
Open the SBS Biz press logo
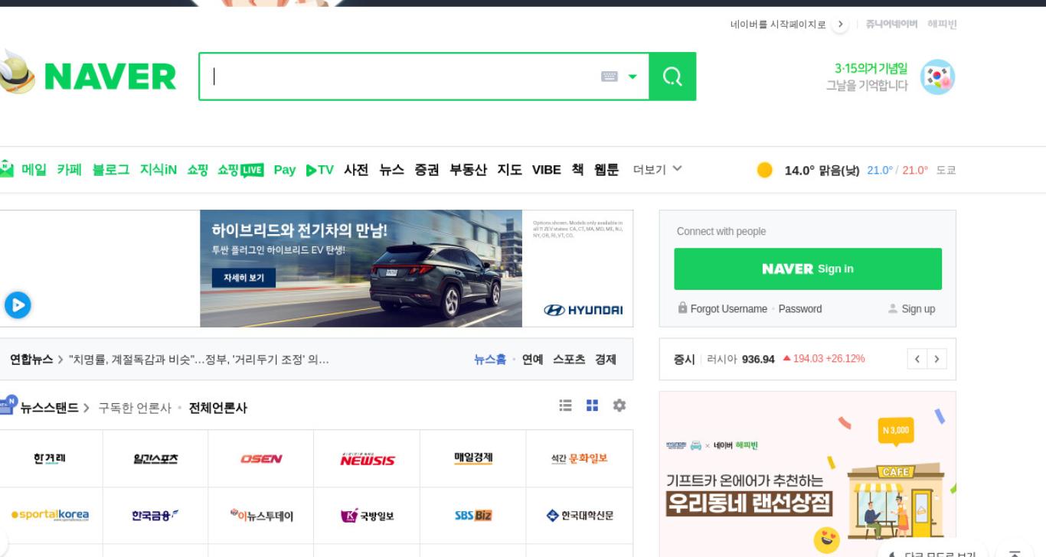[473, 515]
